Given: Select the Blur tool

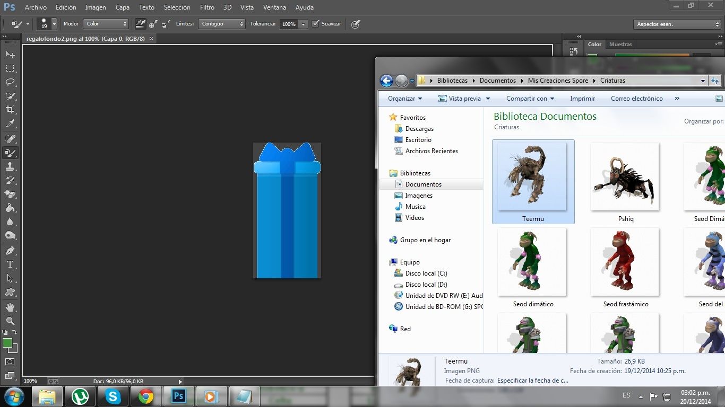Looking at the screenshot, I should pyautogui.click(x=10, y=222).
